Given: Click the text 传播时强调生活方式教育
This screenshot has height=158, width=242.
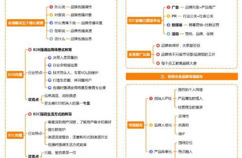Looking at the screenshot, I should tap(67, 145).
